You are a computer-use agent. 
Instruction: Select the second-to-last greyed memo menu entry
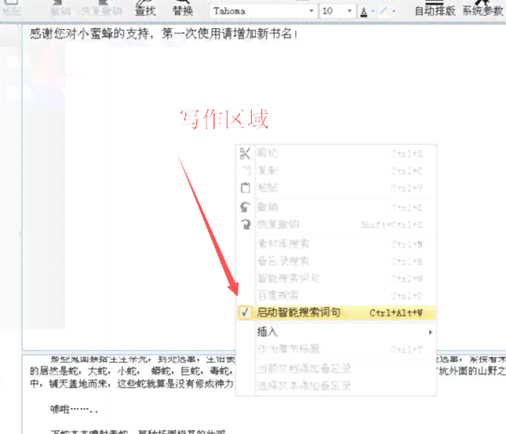point(336,368)
